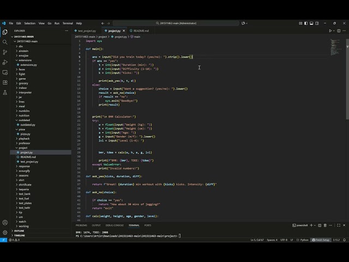This screenshot has width=349, height=262.
Task: Open the Accounts menu icon
Action: click(x=5, y=222)
